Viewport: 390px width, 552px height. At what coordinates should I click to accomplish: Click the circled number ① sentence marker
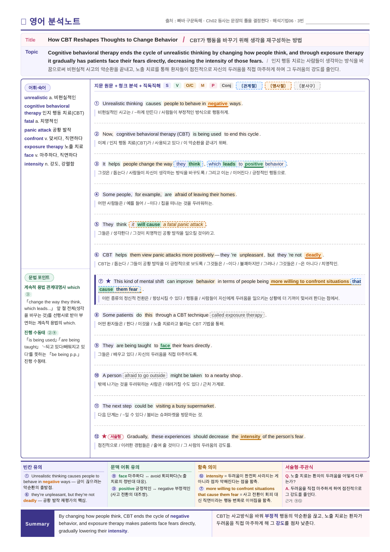tap(97, 104)
